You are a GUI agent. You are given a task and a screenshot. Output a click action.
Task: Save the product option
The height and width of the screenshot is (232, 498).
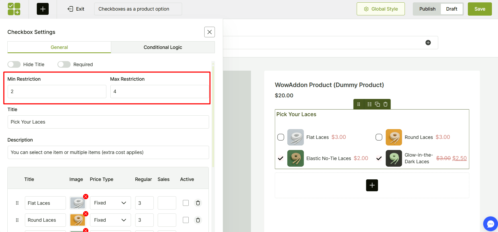[x=479, y=9]
